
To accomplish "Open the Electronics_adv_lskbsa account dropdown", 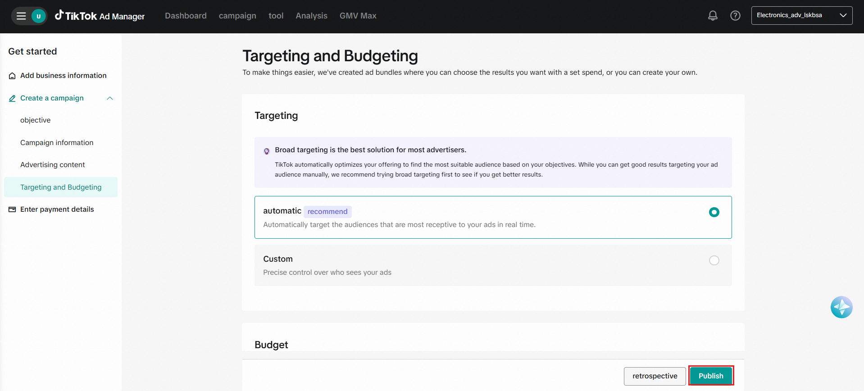I will pyautogui.click(x=801, y=15).
